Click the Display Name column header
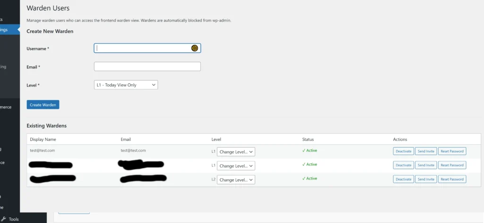This screenshot has width=484, height=223. (x=43, y=139)
